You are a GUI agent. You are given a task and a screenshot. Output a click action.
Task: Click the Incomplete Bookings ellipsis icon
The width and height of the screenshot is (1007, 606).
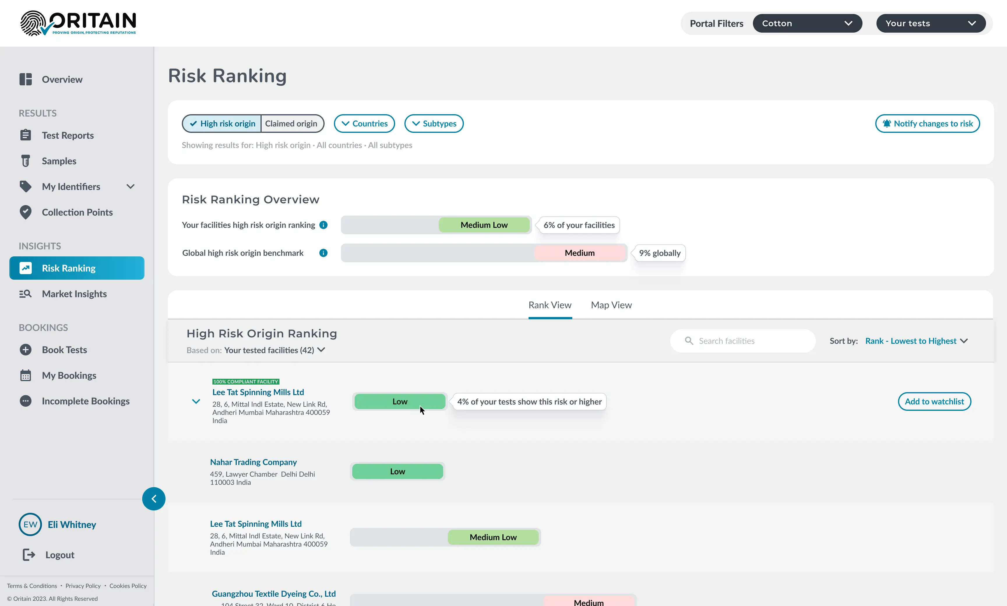25,401
